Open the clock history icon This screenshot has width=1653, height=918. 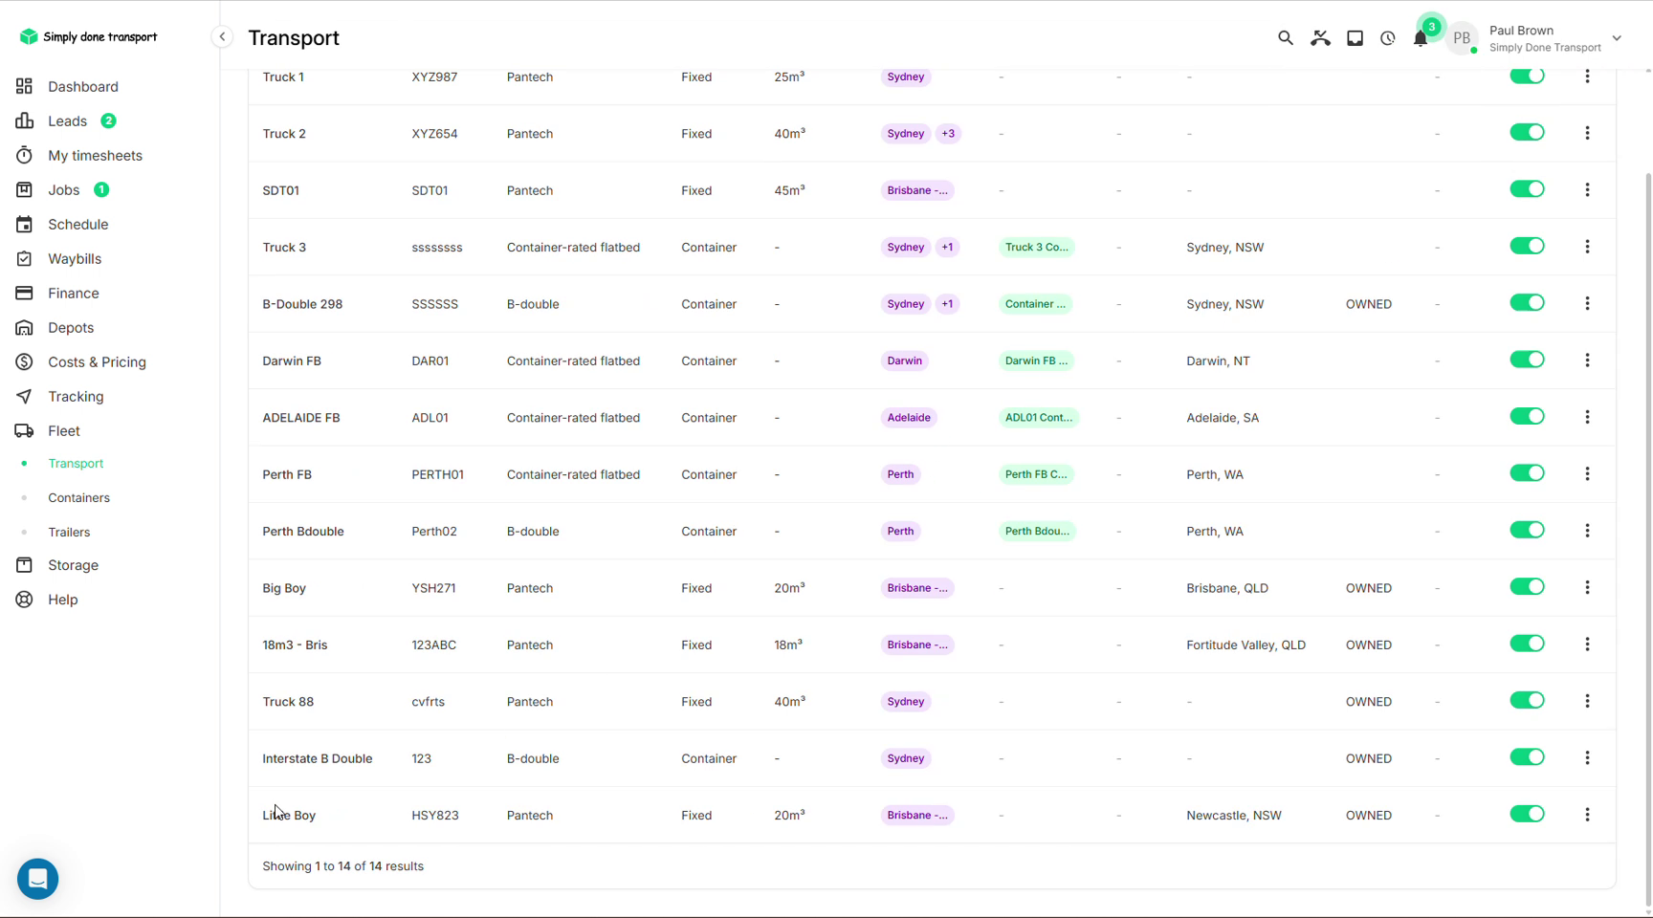pos(1387,38)
